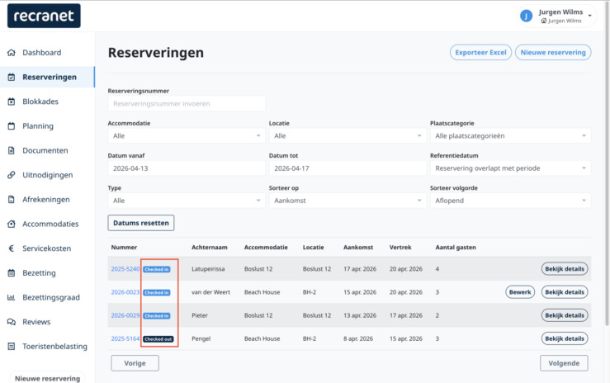Image resolution: width=610 pixels, height=383 pixels.
Task: Click the Bezetting calendar grid icon
Action: (12, 273)
